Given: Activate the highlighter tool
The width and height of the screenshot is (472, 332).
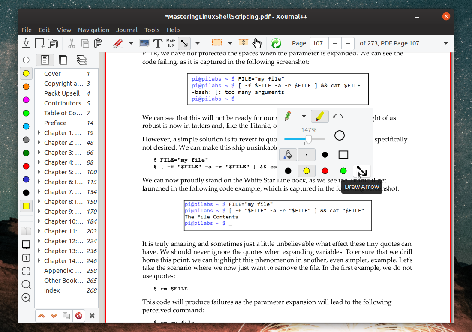Looking at the screenshot, I should tap(319, 116).
